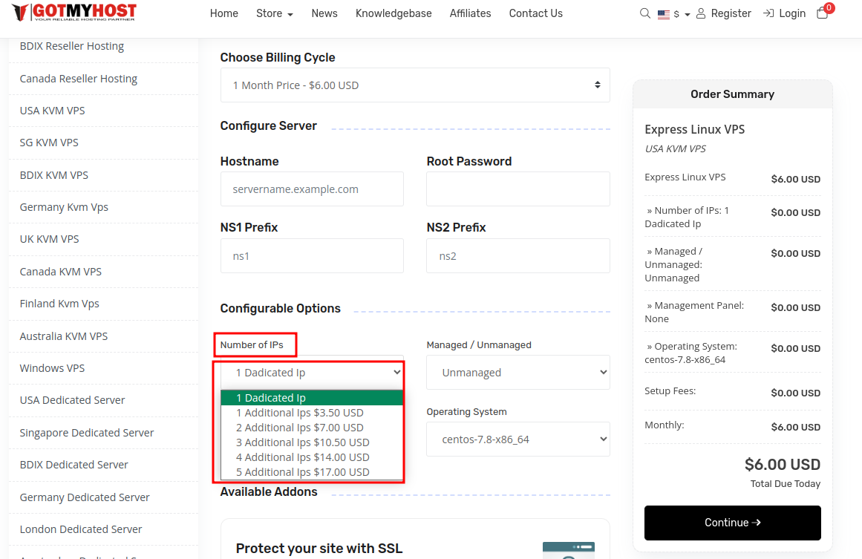Open the Choose Billing Cycle dropdown
The width and height of the screenshot is (862, 559).
coord(415,85)
